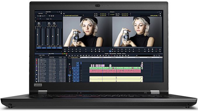Click Duration column header in bin
Screen dimensions: 198x111
tap(60, 57)
